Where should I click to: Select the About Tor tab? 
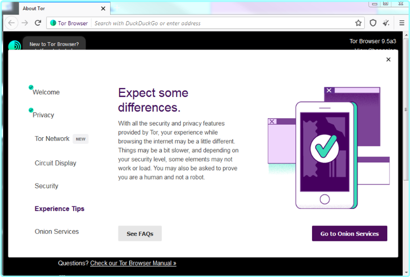pos(64,8)
